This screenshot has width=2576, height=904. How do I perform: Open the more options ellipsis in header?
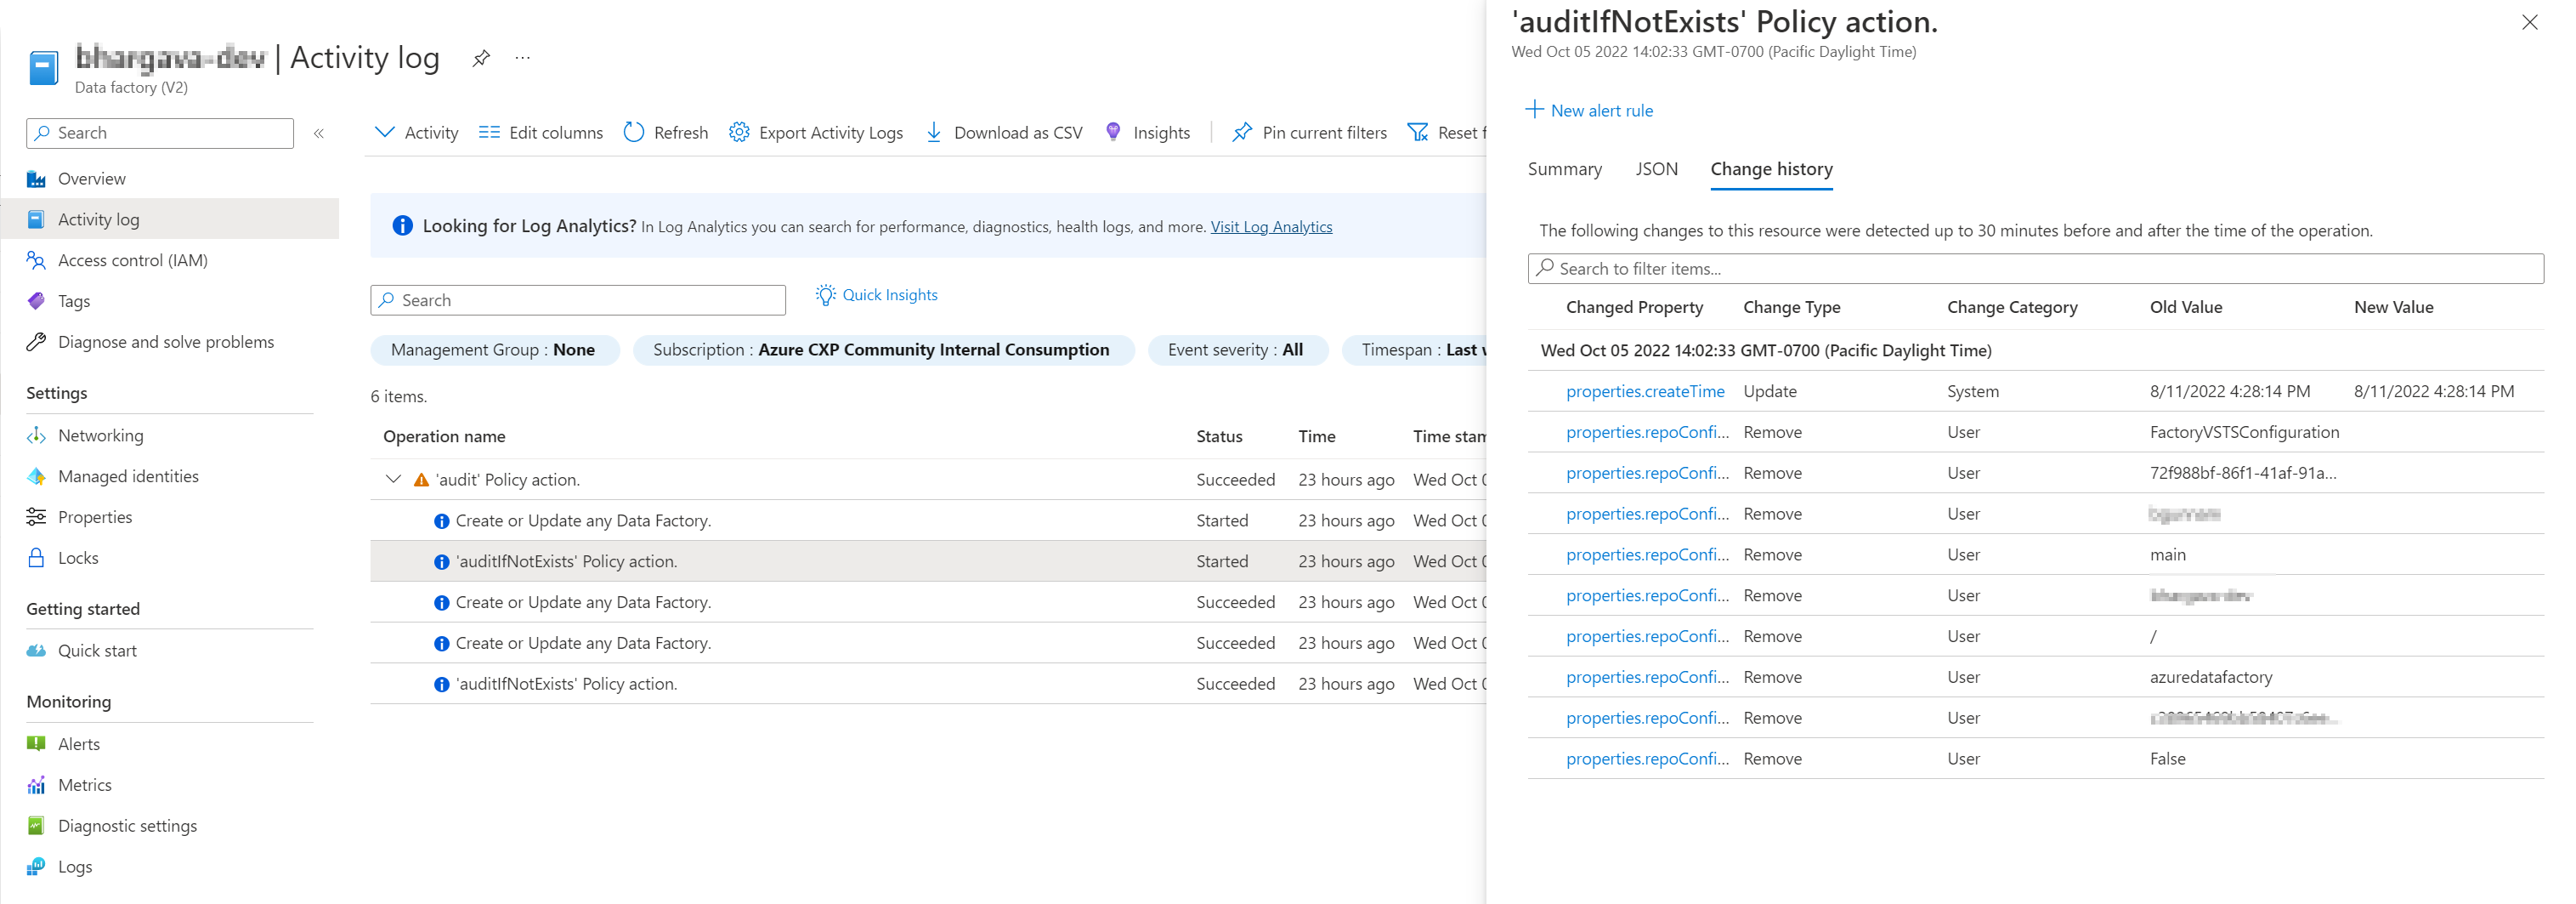[522, 58]
